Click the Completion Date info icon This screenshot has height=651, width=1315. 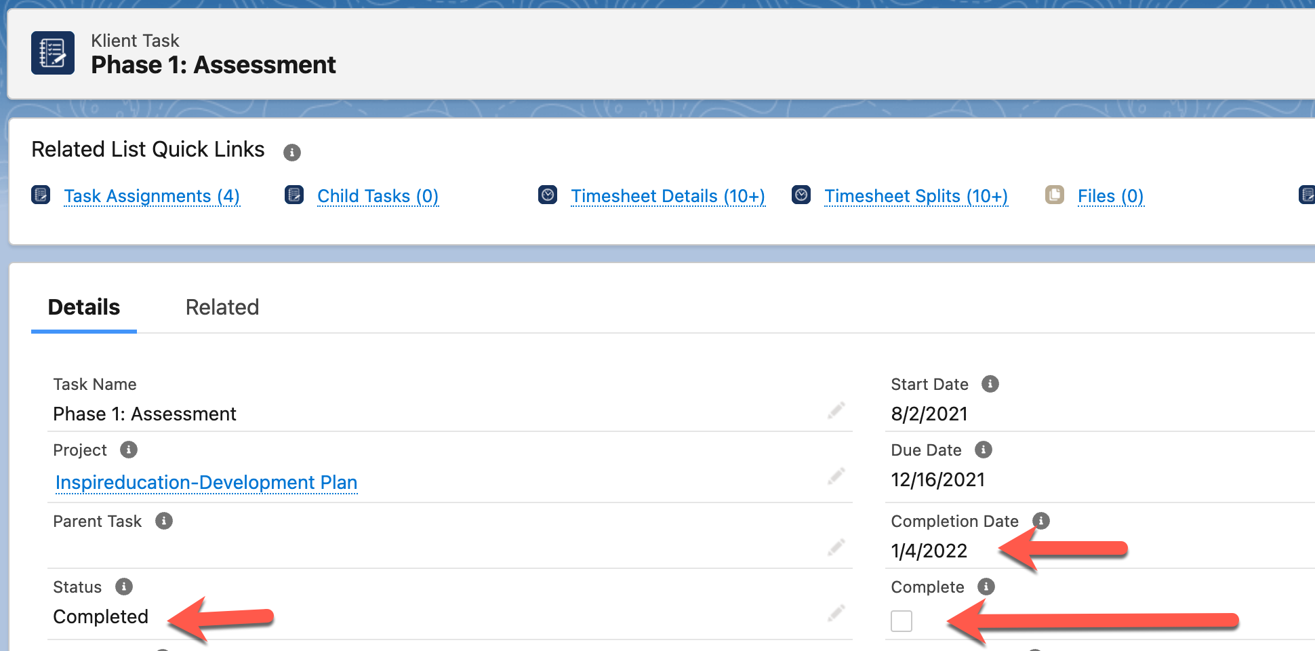(1042, 521)
